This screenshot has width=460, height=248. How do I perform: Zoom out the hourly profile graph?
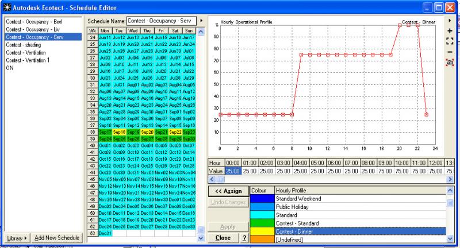[x=450, y=52]
